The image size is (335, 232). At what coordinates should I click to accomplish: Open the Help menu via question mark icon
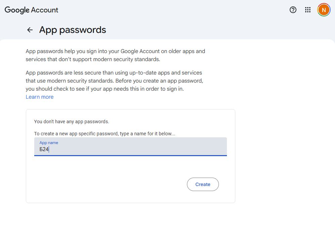tap(293, 10)
